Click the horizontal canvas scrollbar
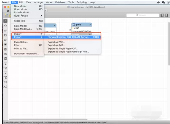Screen dimensions: 170x124 (x=48, y=119)
